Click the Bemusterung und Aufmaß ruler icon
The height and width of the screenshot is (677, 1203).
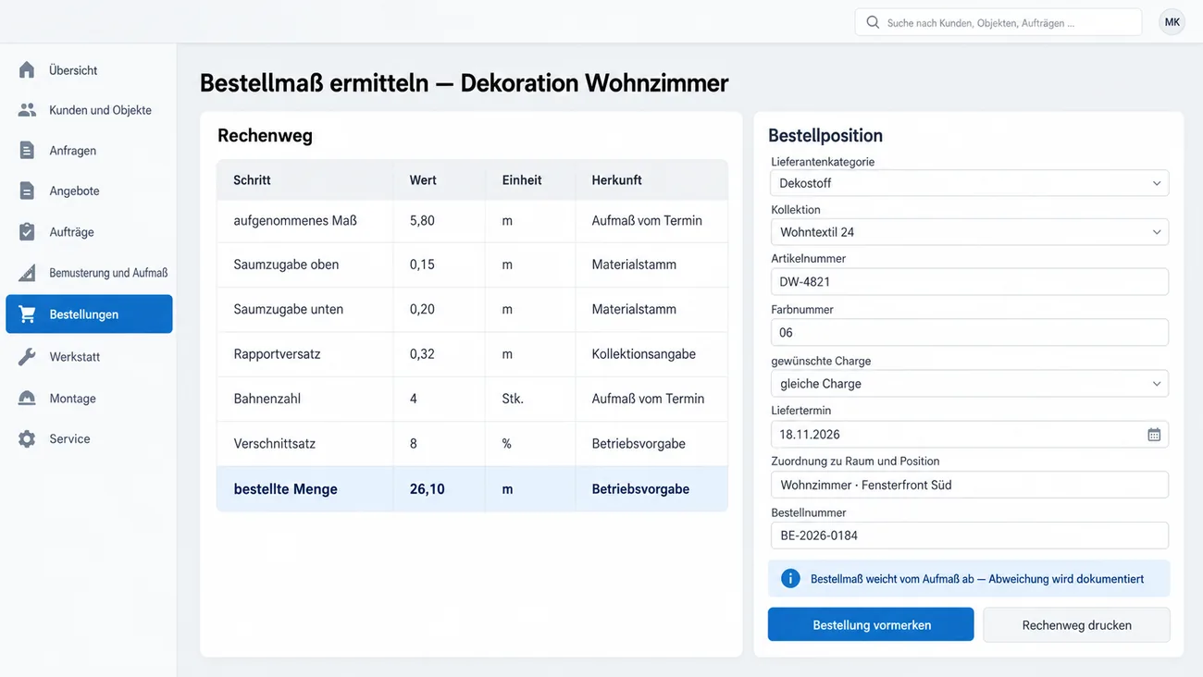point(27,273)
